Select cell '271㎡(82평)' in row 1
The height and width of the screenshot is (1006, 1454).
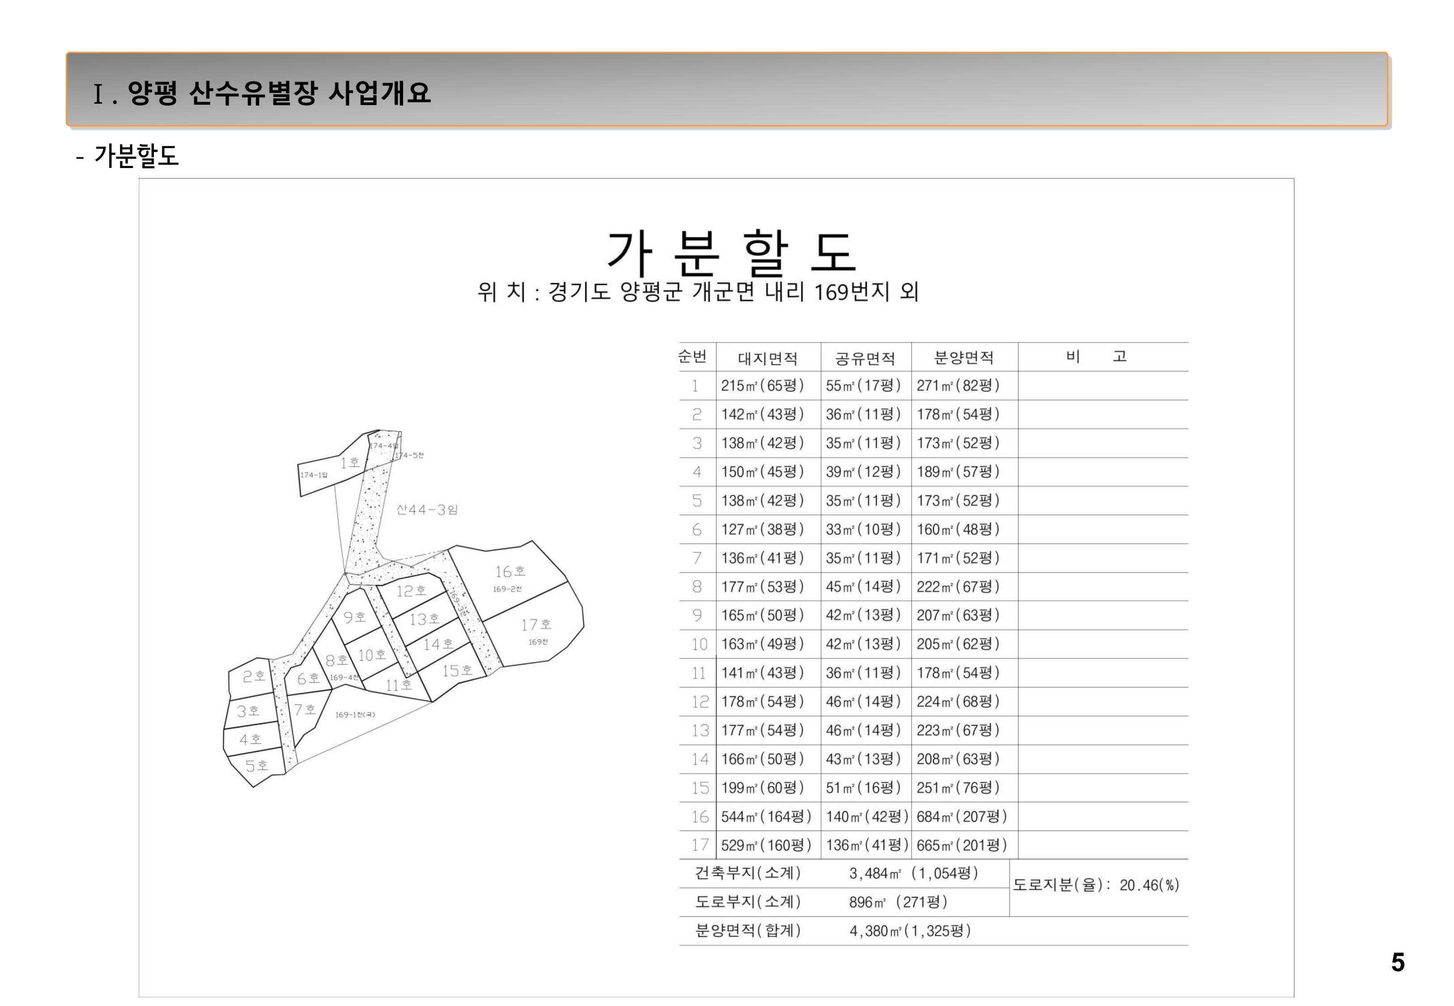[958, 386]
